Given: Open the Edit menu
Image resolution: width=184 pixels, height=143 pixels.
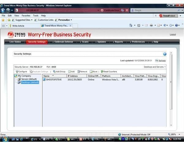Looking at the screenshot, I should tap(10, 16).
